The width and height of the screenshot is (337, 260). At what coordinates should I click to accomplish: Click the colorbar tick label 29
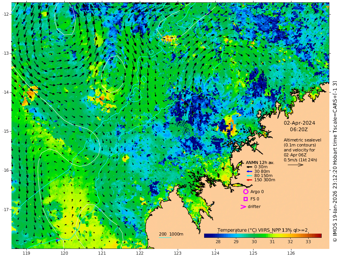236,242
